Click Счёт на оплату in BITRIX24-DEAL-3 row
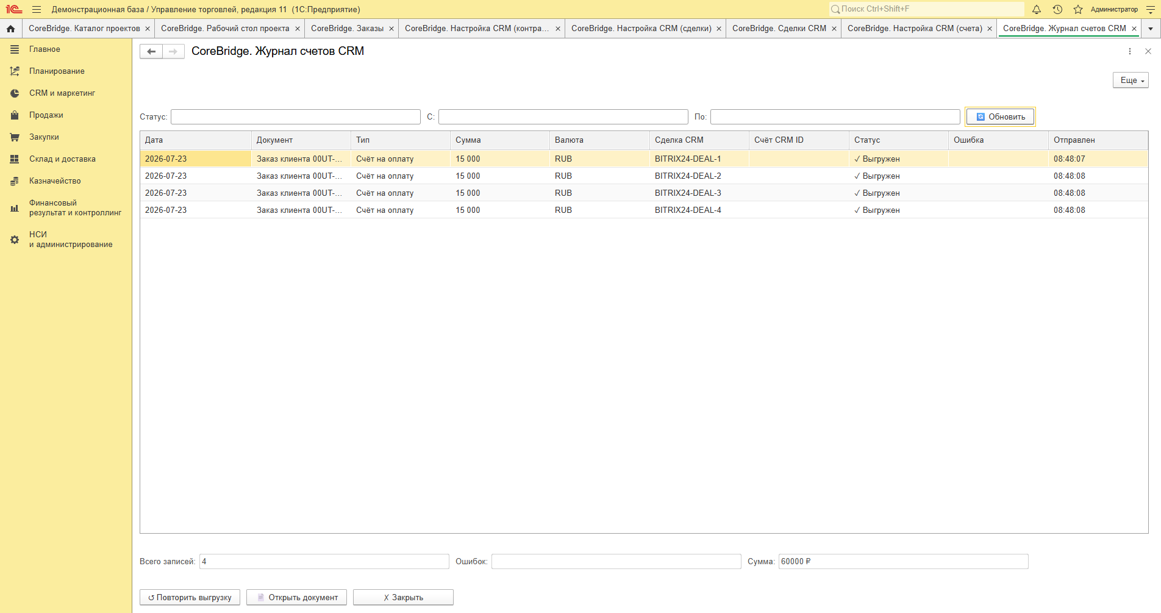 (401, 193)
